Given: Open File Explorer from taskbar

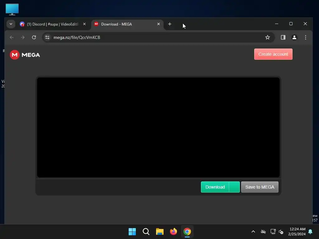Looking at the screenshot, I should (160, 232).
